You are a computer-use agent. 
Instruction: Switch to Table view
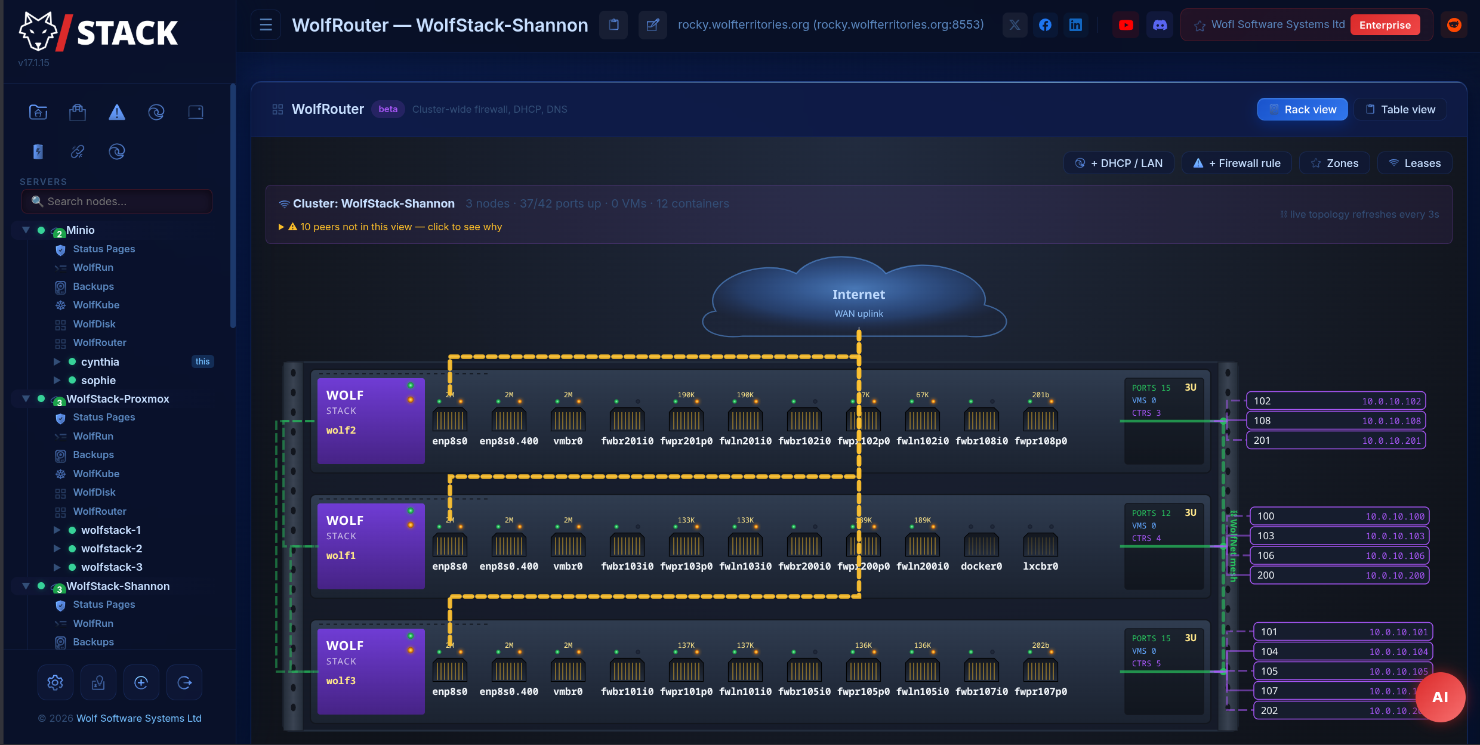tap(1399, 109)
